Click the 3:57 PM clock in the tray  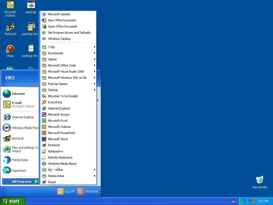point(263,201)
